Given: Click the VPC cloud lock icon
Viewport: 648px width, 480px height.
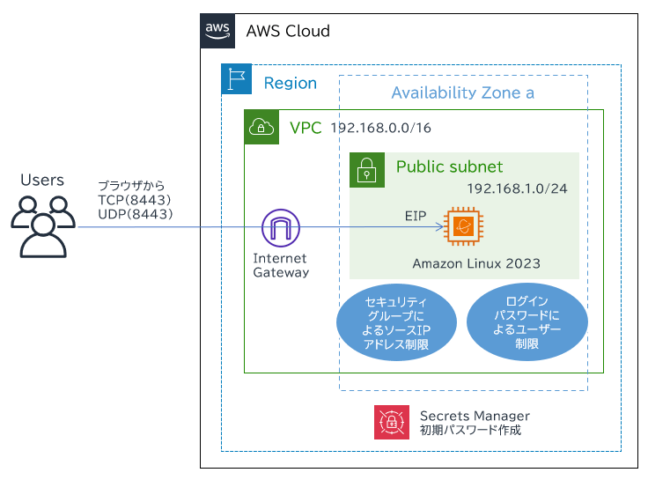Looking at the screenshot, I should (261, 127).
